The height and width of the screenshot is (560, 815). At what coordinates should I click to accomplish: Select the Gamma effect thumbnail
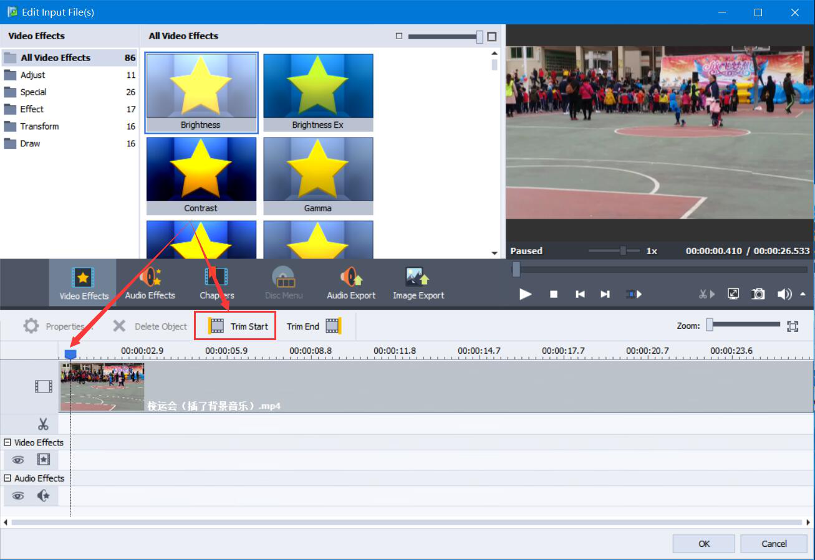(318, 176)
